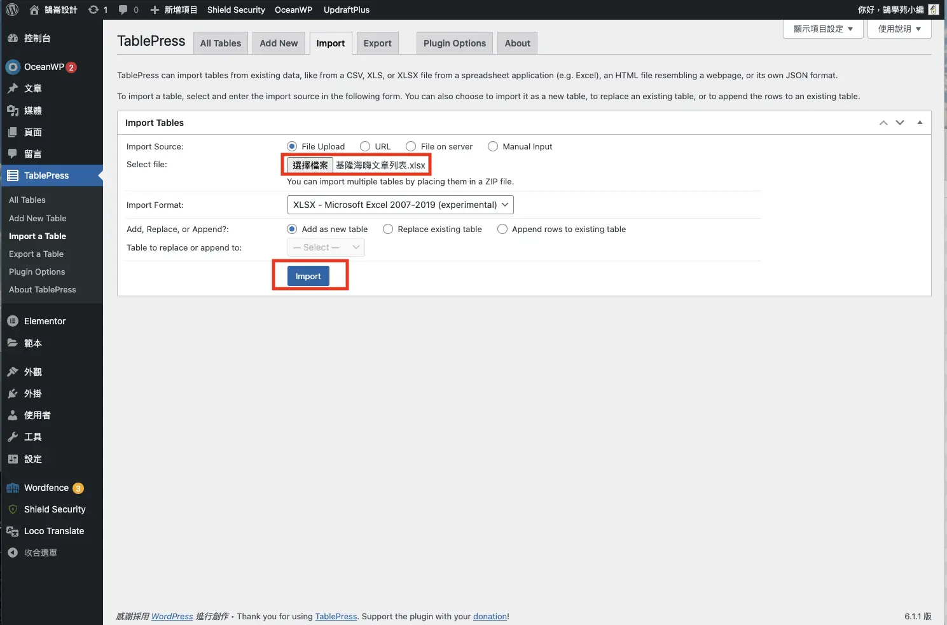947x625 pixels.
Task: Click the user avatar in admin bar
Action: click(934, 10)
